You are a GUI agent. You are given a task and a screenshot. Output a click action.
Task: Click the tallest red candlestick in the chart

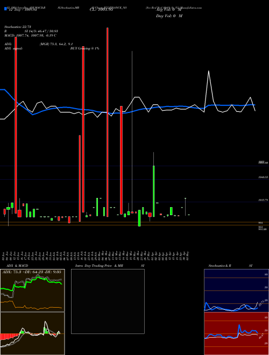click(107, 122)
